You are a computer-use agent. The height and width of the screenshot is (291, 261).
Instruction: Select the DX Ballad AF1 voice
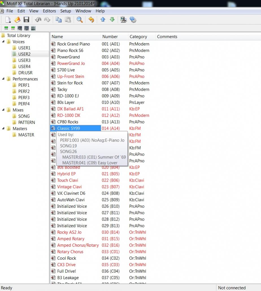70,109
